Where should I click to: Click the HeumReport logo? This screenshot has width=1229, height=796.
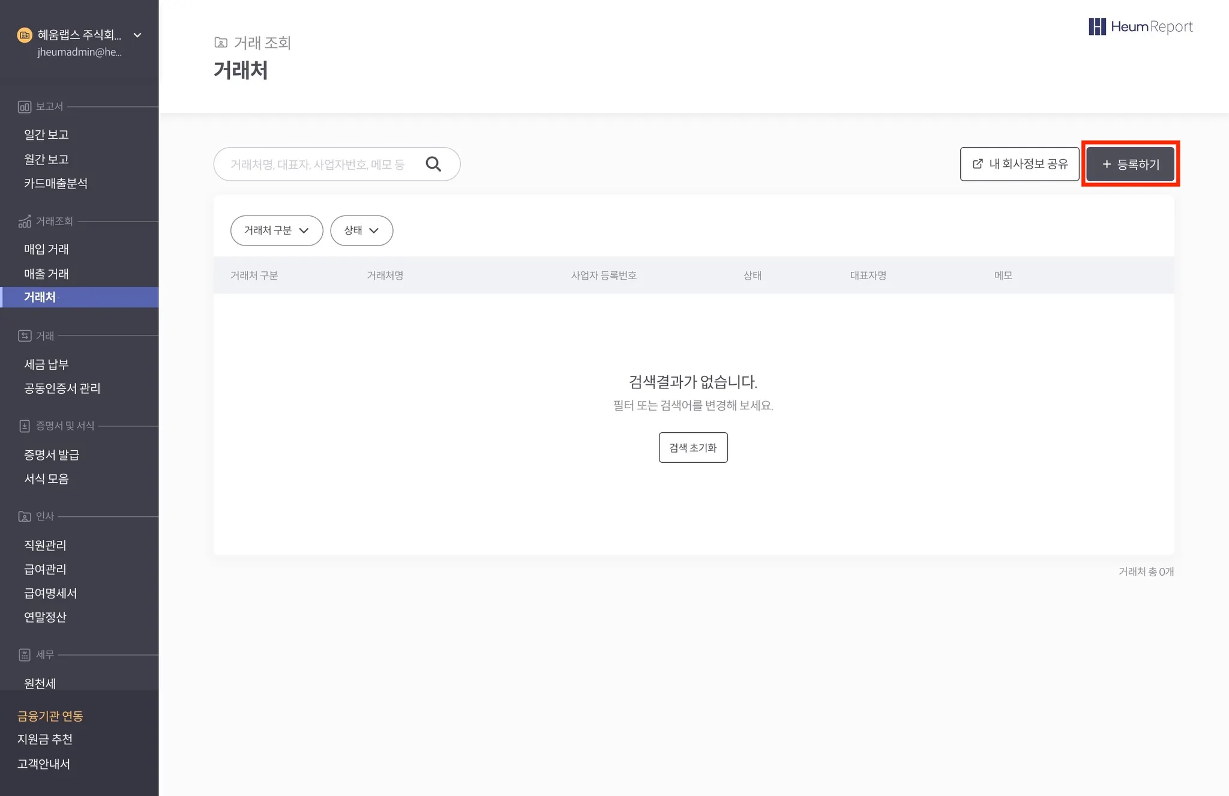(1140, 26)
